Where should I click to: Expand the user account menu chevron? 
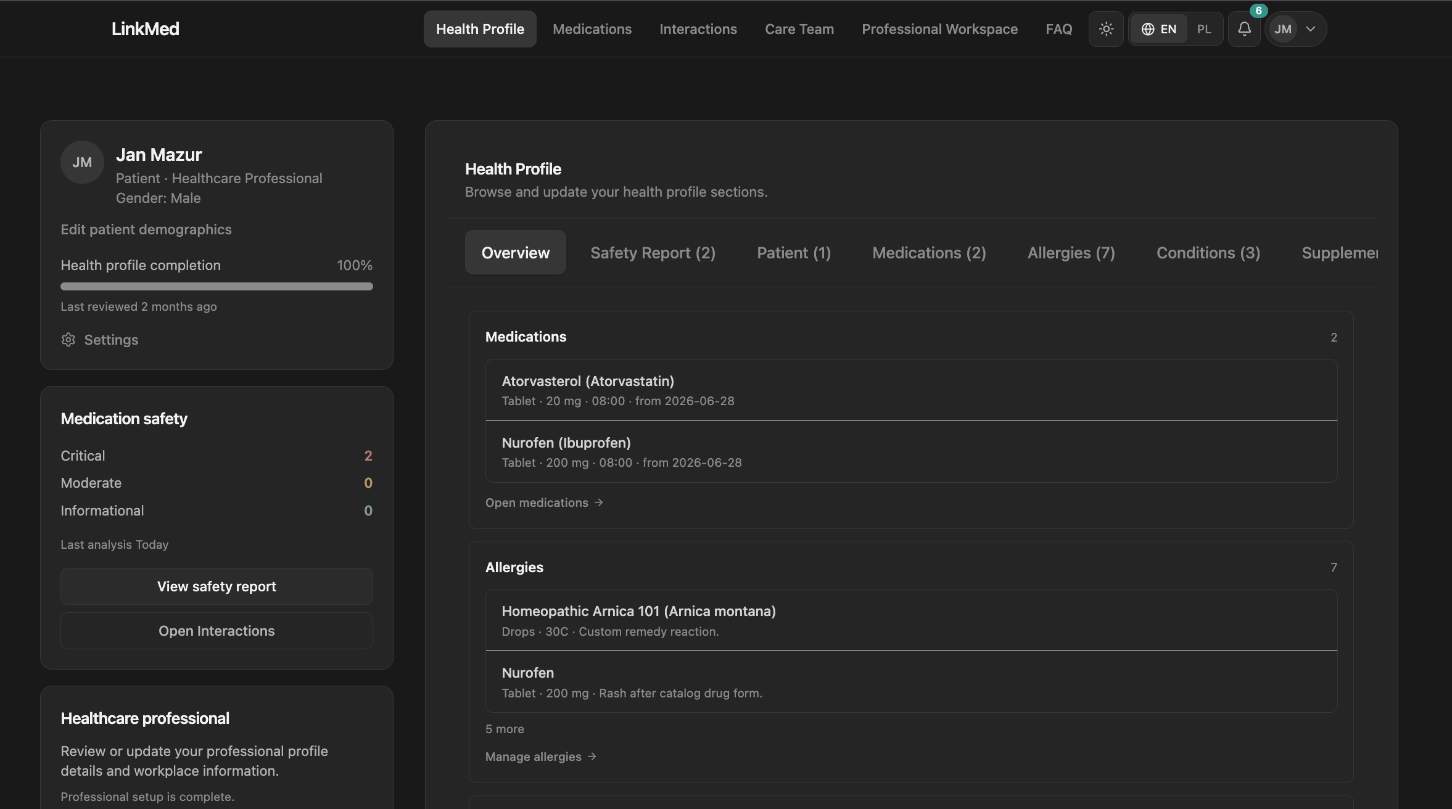pyautogui.click(x=1311, y=29)
